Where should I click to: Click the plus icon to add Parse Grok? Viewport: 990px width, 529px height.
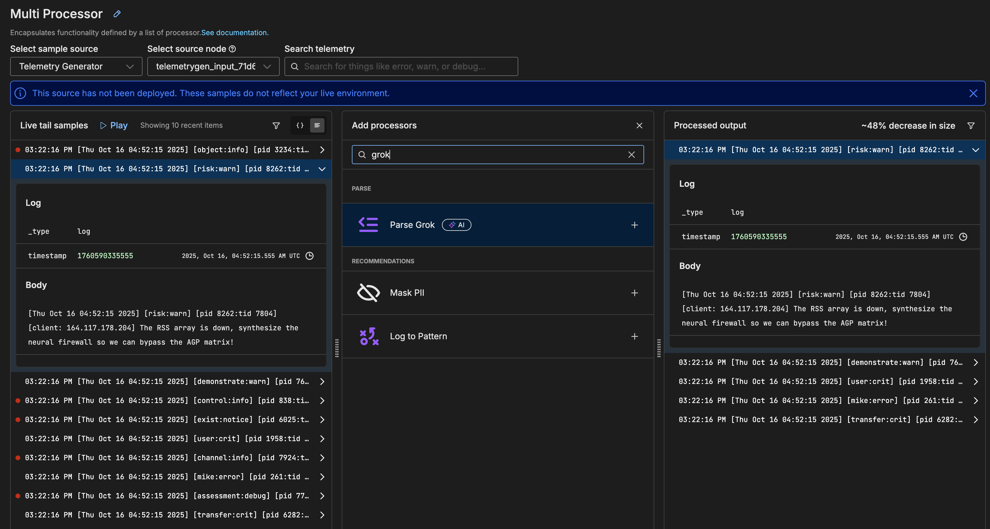tap(635, 225)
